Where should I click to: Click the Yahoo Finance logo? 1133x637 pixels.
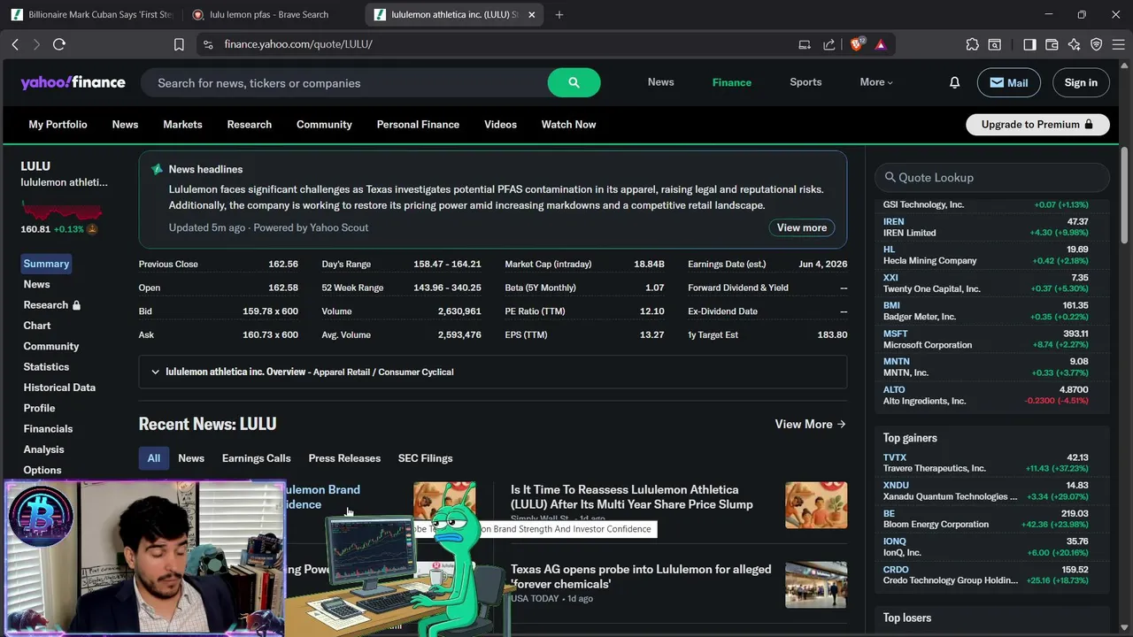pyautogui.click(x=73, y=82)
